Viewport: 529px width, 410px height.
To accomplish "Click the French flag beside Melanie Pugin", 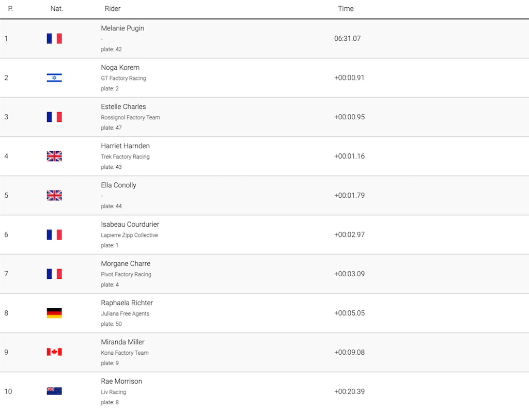I will (54, 38).
